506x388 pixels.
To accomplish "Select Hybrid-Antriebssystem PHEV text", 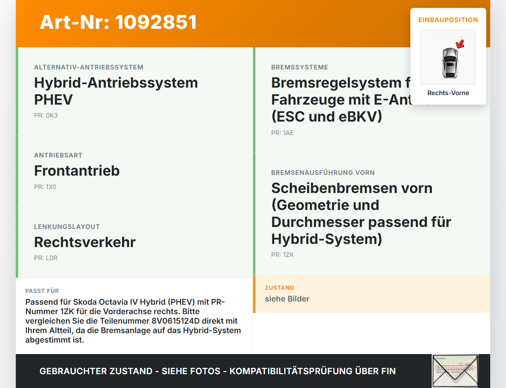I will tap(116, 91).
